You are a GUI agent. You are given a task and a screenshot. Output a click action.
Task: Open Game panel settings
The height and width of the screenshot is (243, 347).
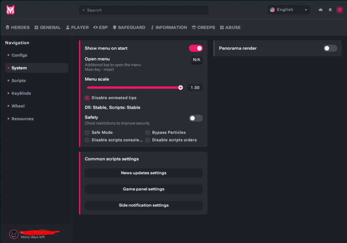coord(144,189)
